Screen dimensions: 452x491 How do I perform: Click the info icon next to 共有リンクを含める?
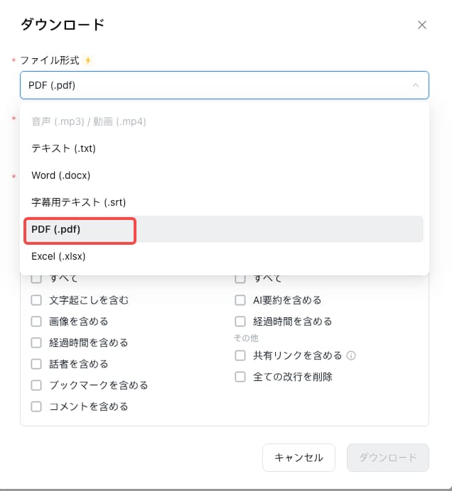tap(351, 355)
